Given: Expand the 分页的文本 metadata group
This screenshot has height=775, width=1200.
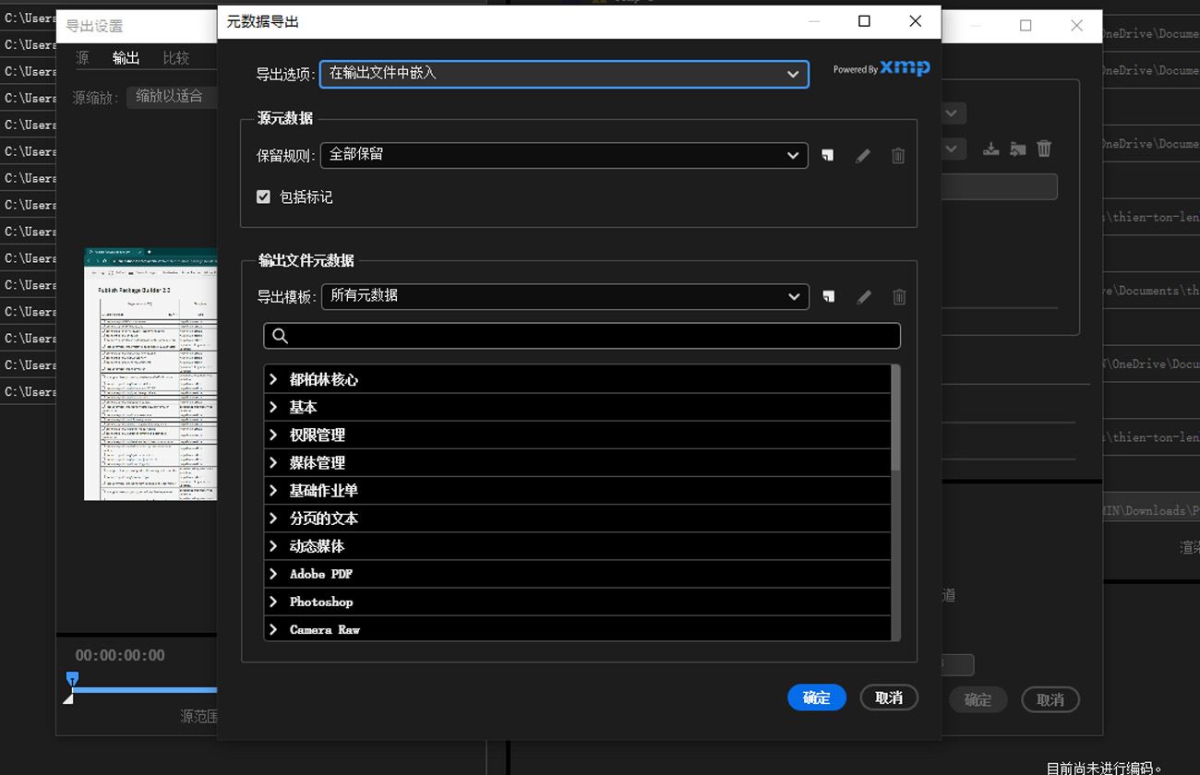Looking at the screenshot, I should [x=273, y=518].
